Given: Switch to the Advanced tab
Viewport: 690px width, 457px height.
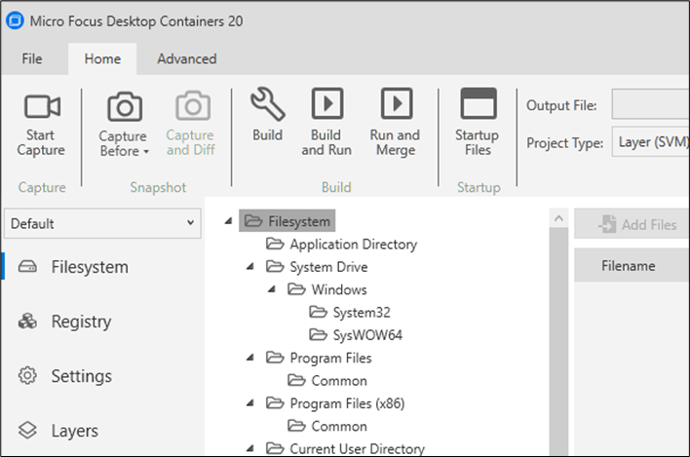Looking at the screenshot, I should (x=187, y=58).
